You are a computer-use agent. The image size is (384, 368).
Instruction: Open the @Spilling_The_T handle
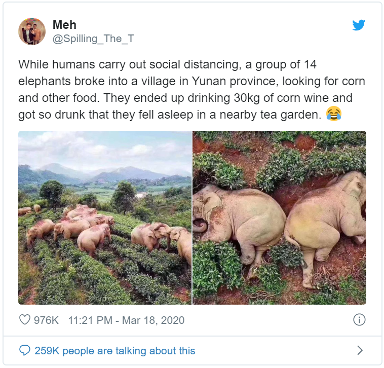pos(93,39)
